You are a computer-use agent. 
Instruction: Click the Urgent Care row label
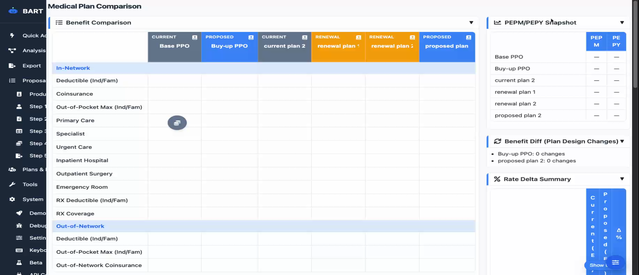pyautogui.click(x=74, y=147)
